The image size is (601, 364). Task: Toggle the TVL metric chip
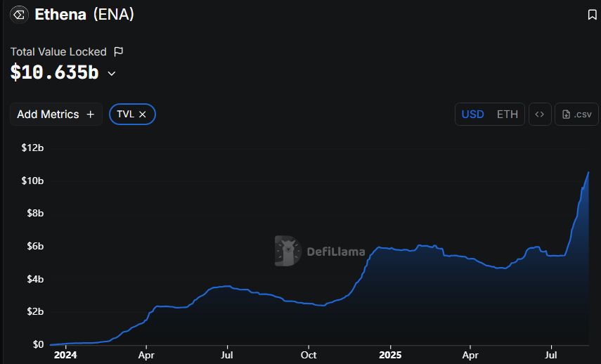pyautogui.click(x=132, y=114)
